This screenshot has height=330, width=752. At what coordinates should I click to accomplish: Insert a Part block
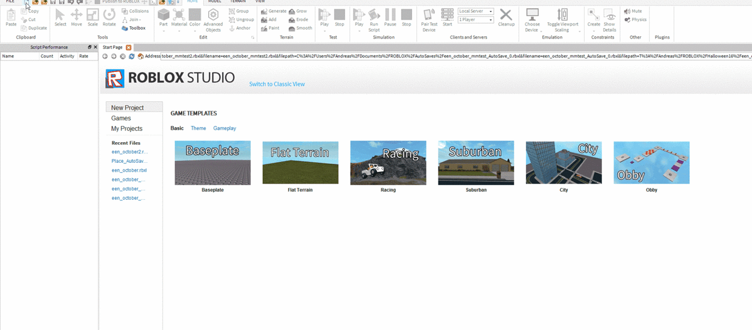coord(163,17)
